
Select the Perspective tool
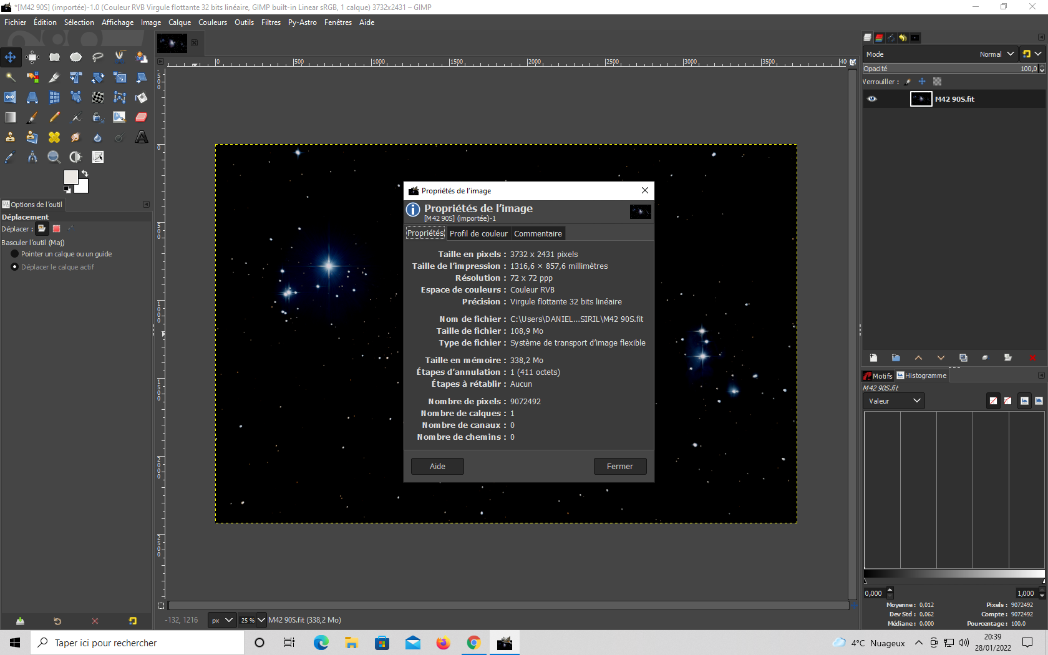click(x=32, y=97)
